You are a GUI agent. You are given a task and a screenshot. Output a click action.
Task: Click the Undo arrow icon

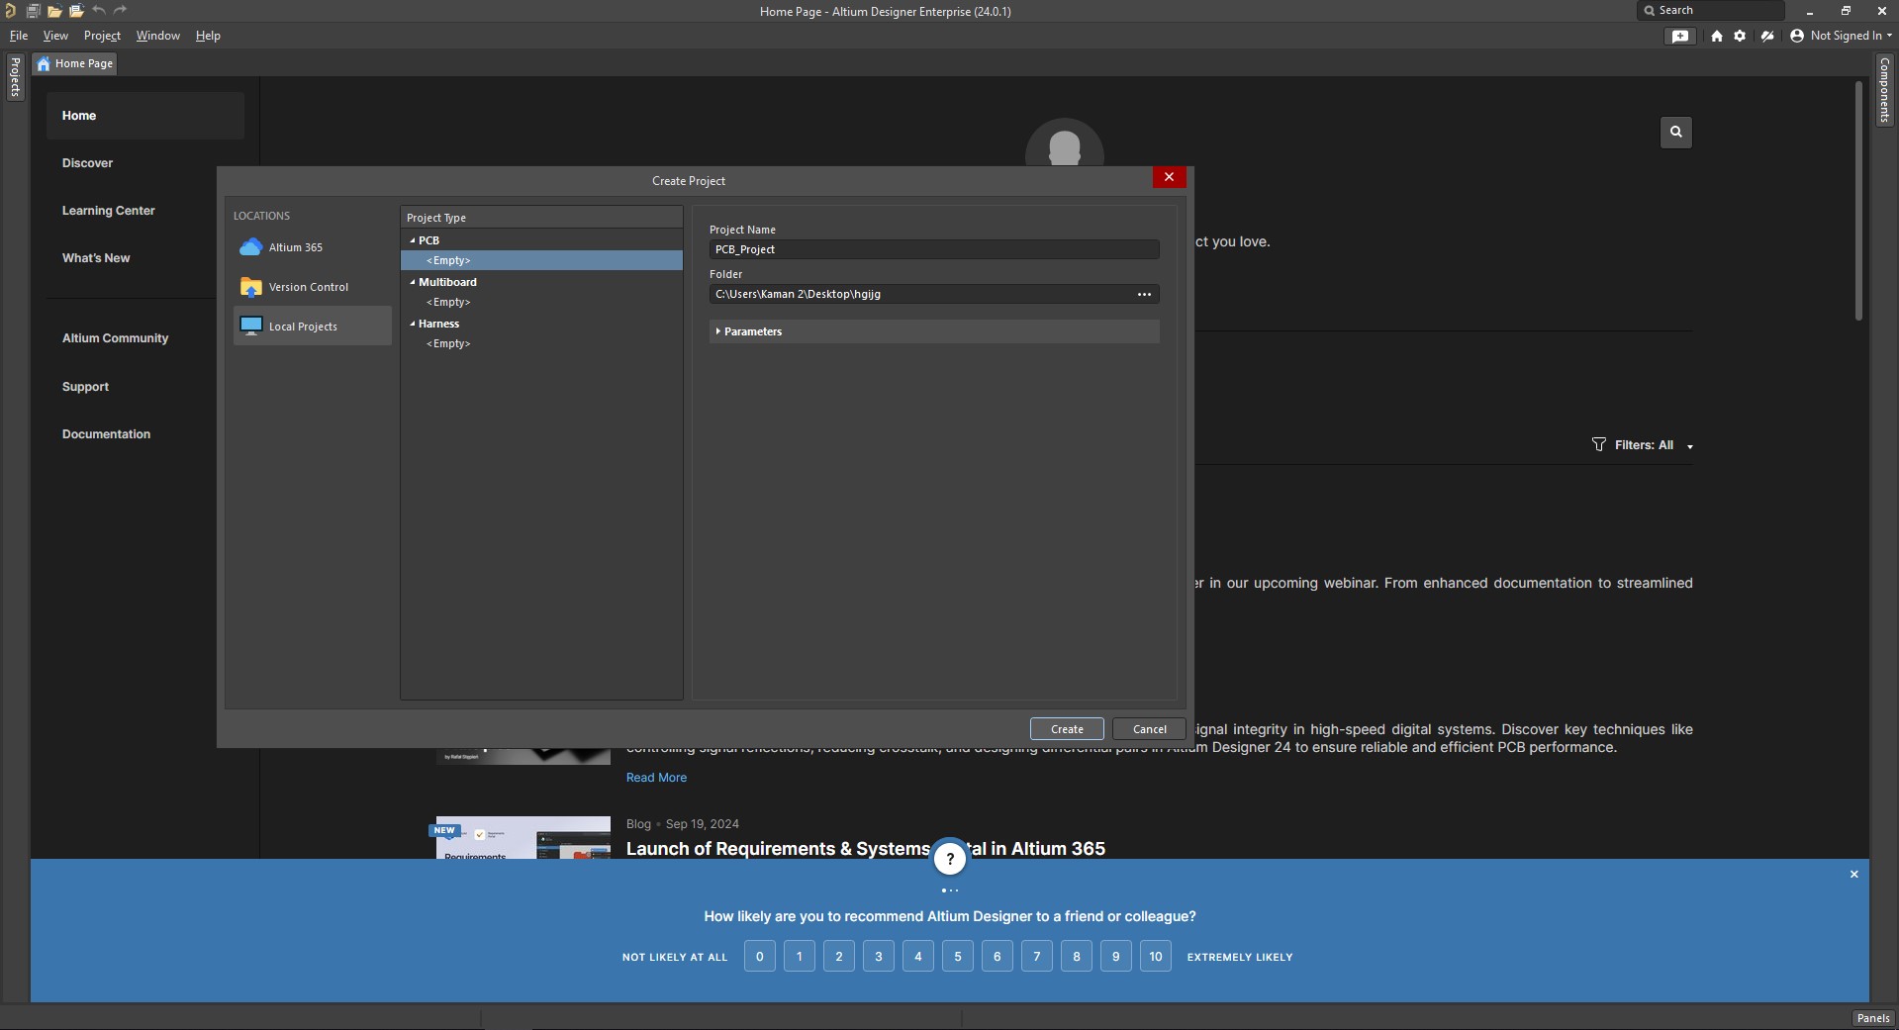[99, 11]
